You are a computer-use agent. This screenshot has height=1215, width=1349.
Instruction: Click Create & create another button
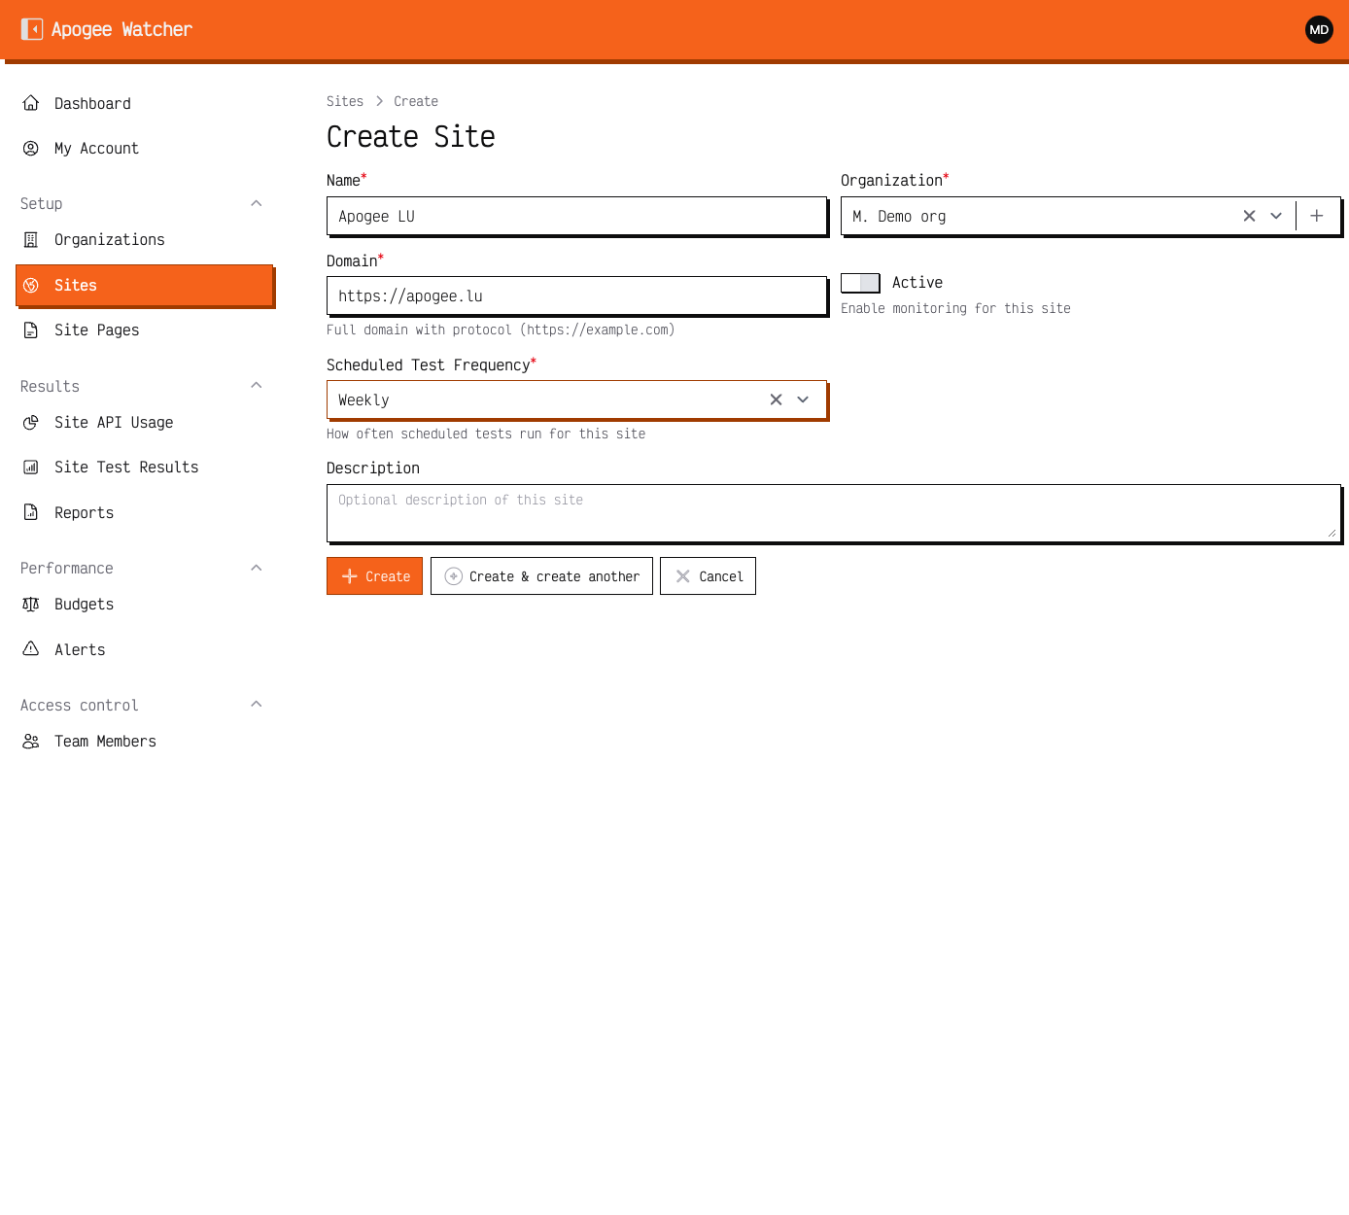click(x=541, y=576)
